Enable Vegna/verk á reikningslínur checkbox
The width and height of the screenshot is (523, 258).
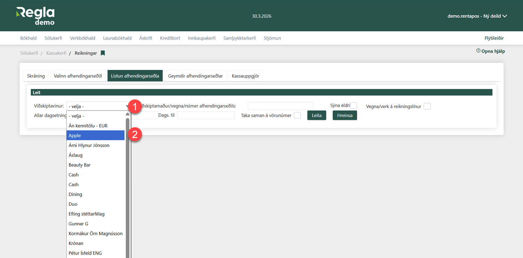click(427, 106)
